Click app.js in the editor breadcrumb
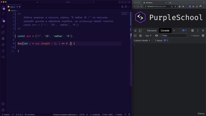 click(13, 11)
